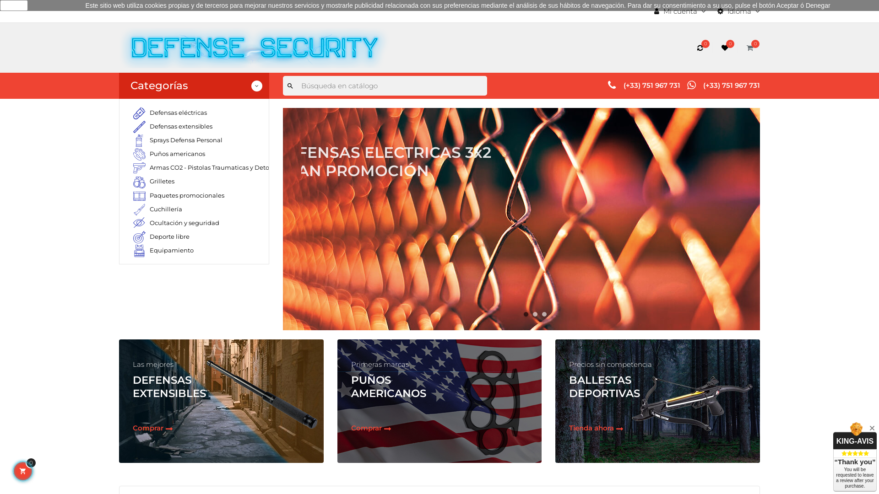The image size is (879, 494).
Task: Close the King-Avis review widget
Action: pyautogui.click(x=872, y=428)
